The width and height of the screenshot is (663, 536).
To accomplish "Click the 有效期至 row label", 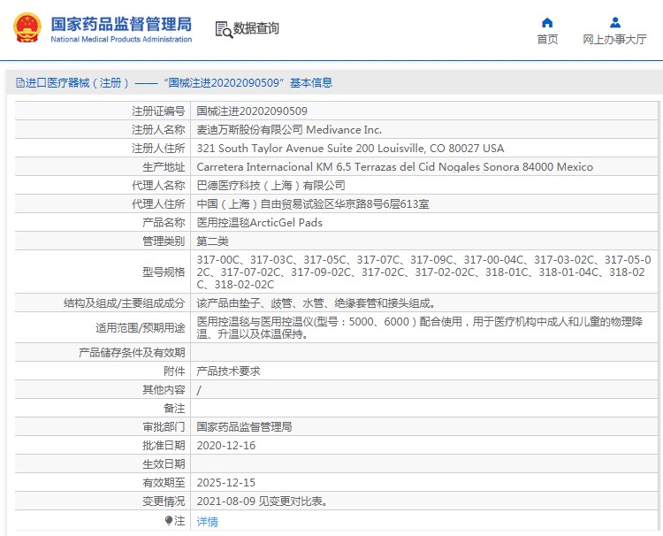I will coord(164,483).
